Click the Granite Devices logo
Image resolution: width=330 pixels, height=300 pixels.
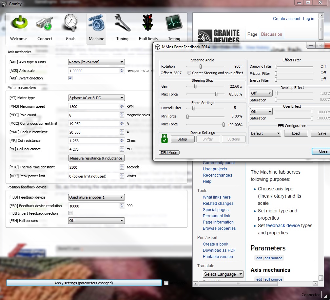219,36
